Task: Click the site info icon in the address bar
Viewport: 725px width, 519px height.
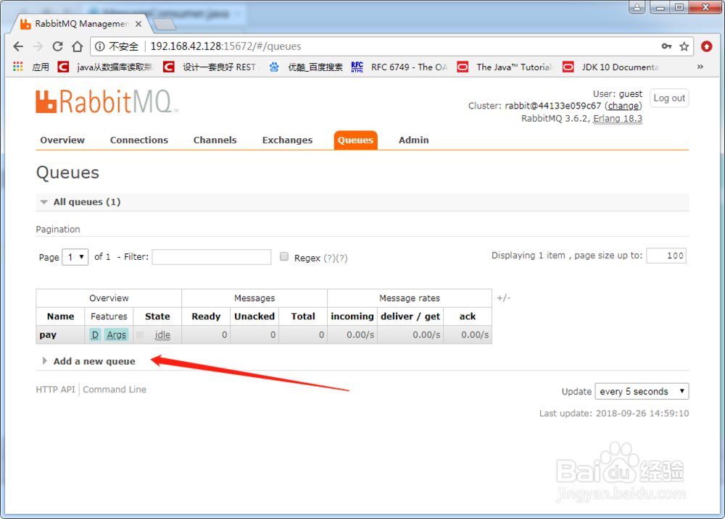Action: coord(99,46)
